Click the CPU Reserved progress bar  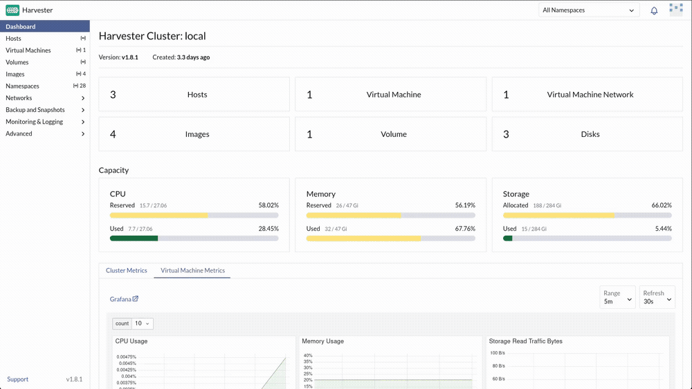click(x=194, y=216)
